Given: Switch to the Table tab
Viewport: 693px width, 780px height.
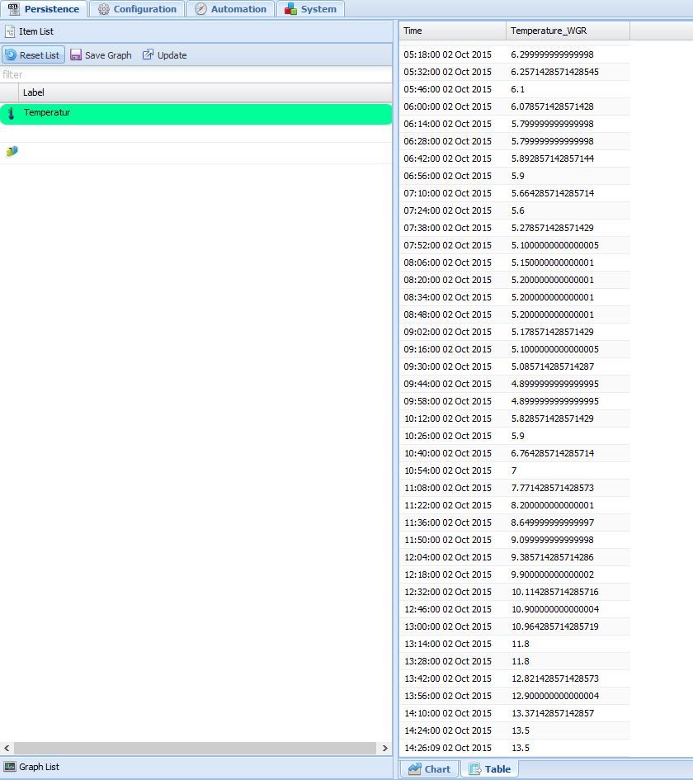Looking at the screenshot, I should (x=490, y=769).
